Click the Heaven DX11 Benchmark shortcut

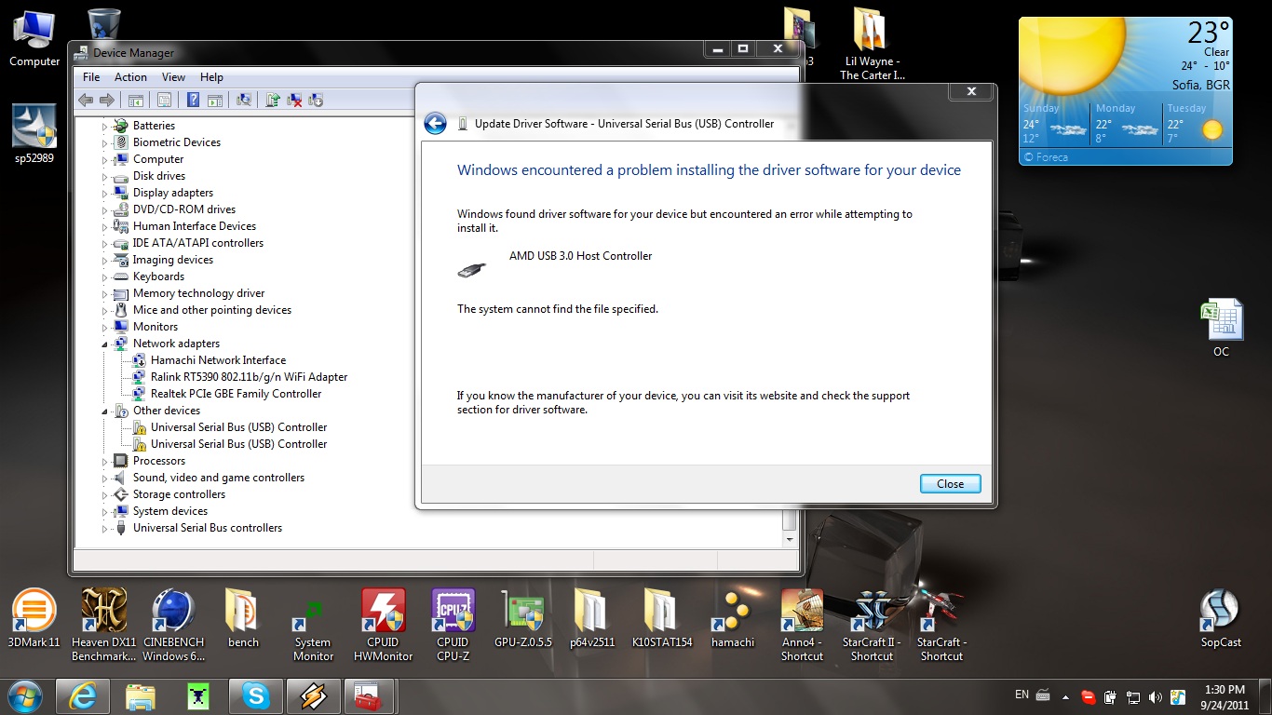(x=104, y=625)
